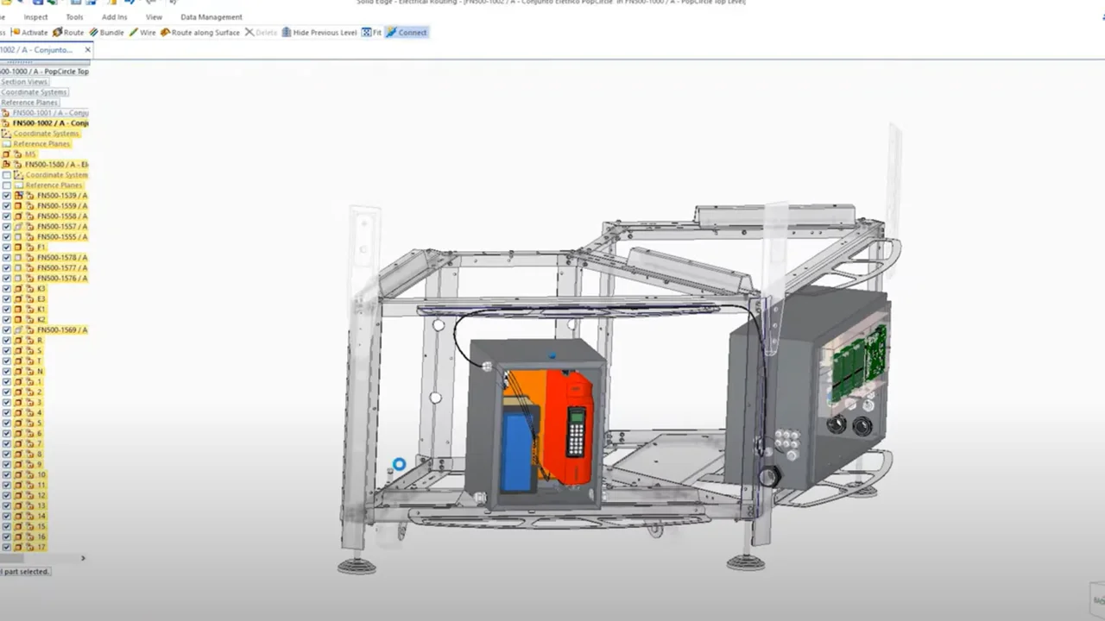
Task: Select FN500-1569 / A in the tree
Action: (61, 330)
